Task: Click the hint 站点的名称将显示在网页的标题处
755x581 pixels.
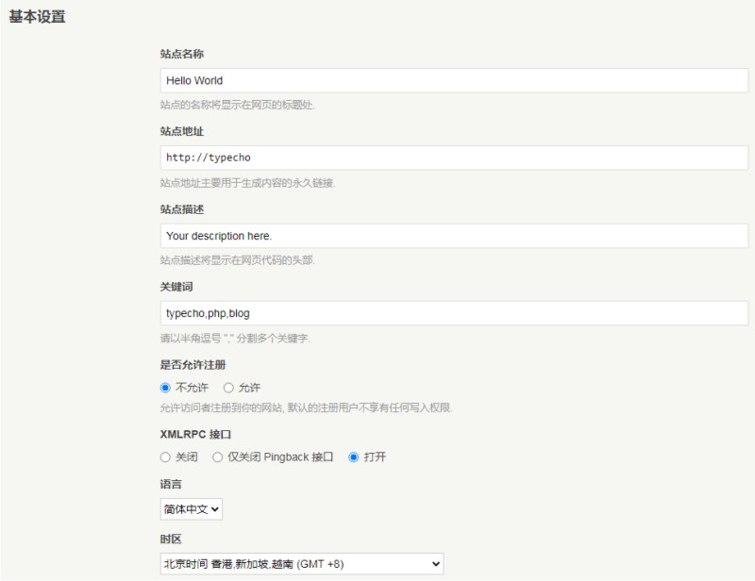Action: (x=238, y=105)
